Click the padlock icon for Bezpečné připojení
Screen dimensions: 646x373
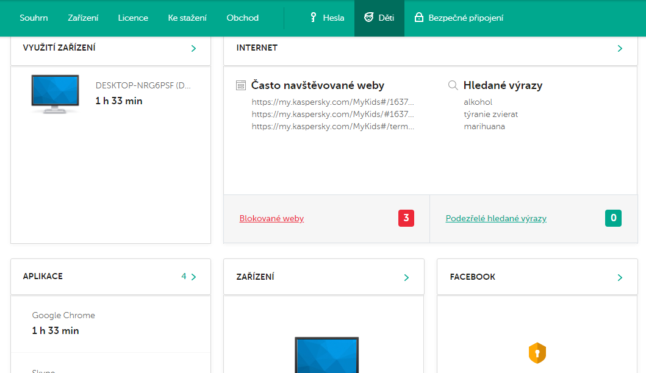[x=419, y=18]
